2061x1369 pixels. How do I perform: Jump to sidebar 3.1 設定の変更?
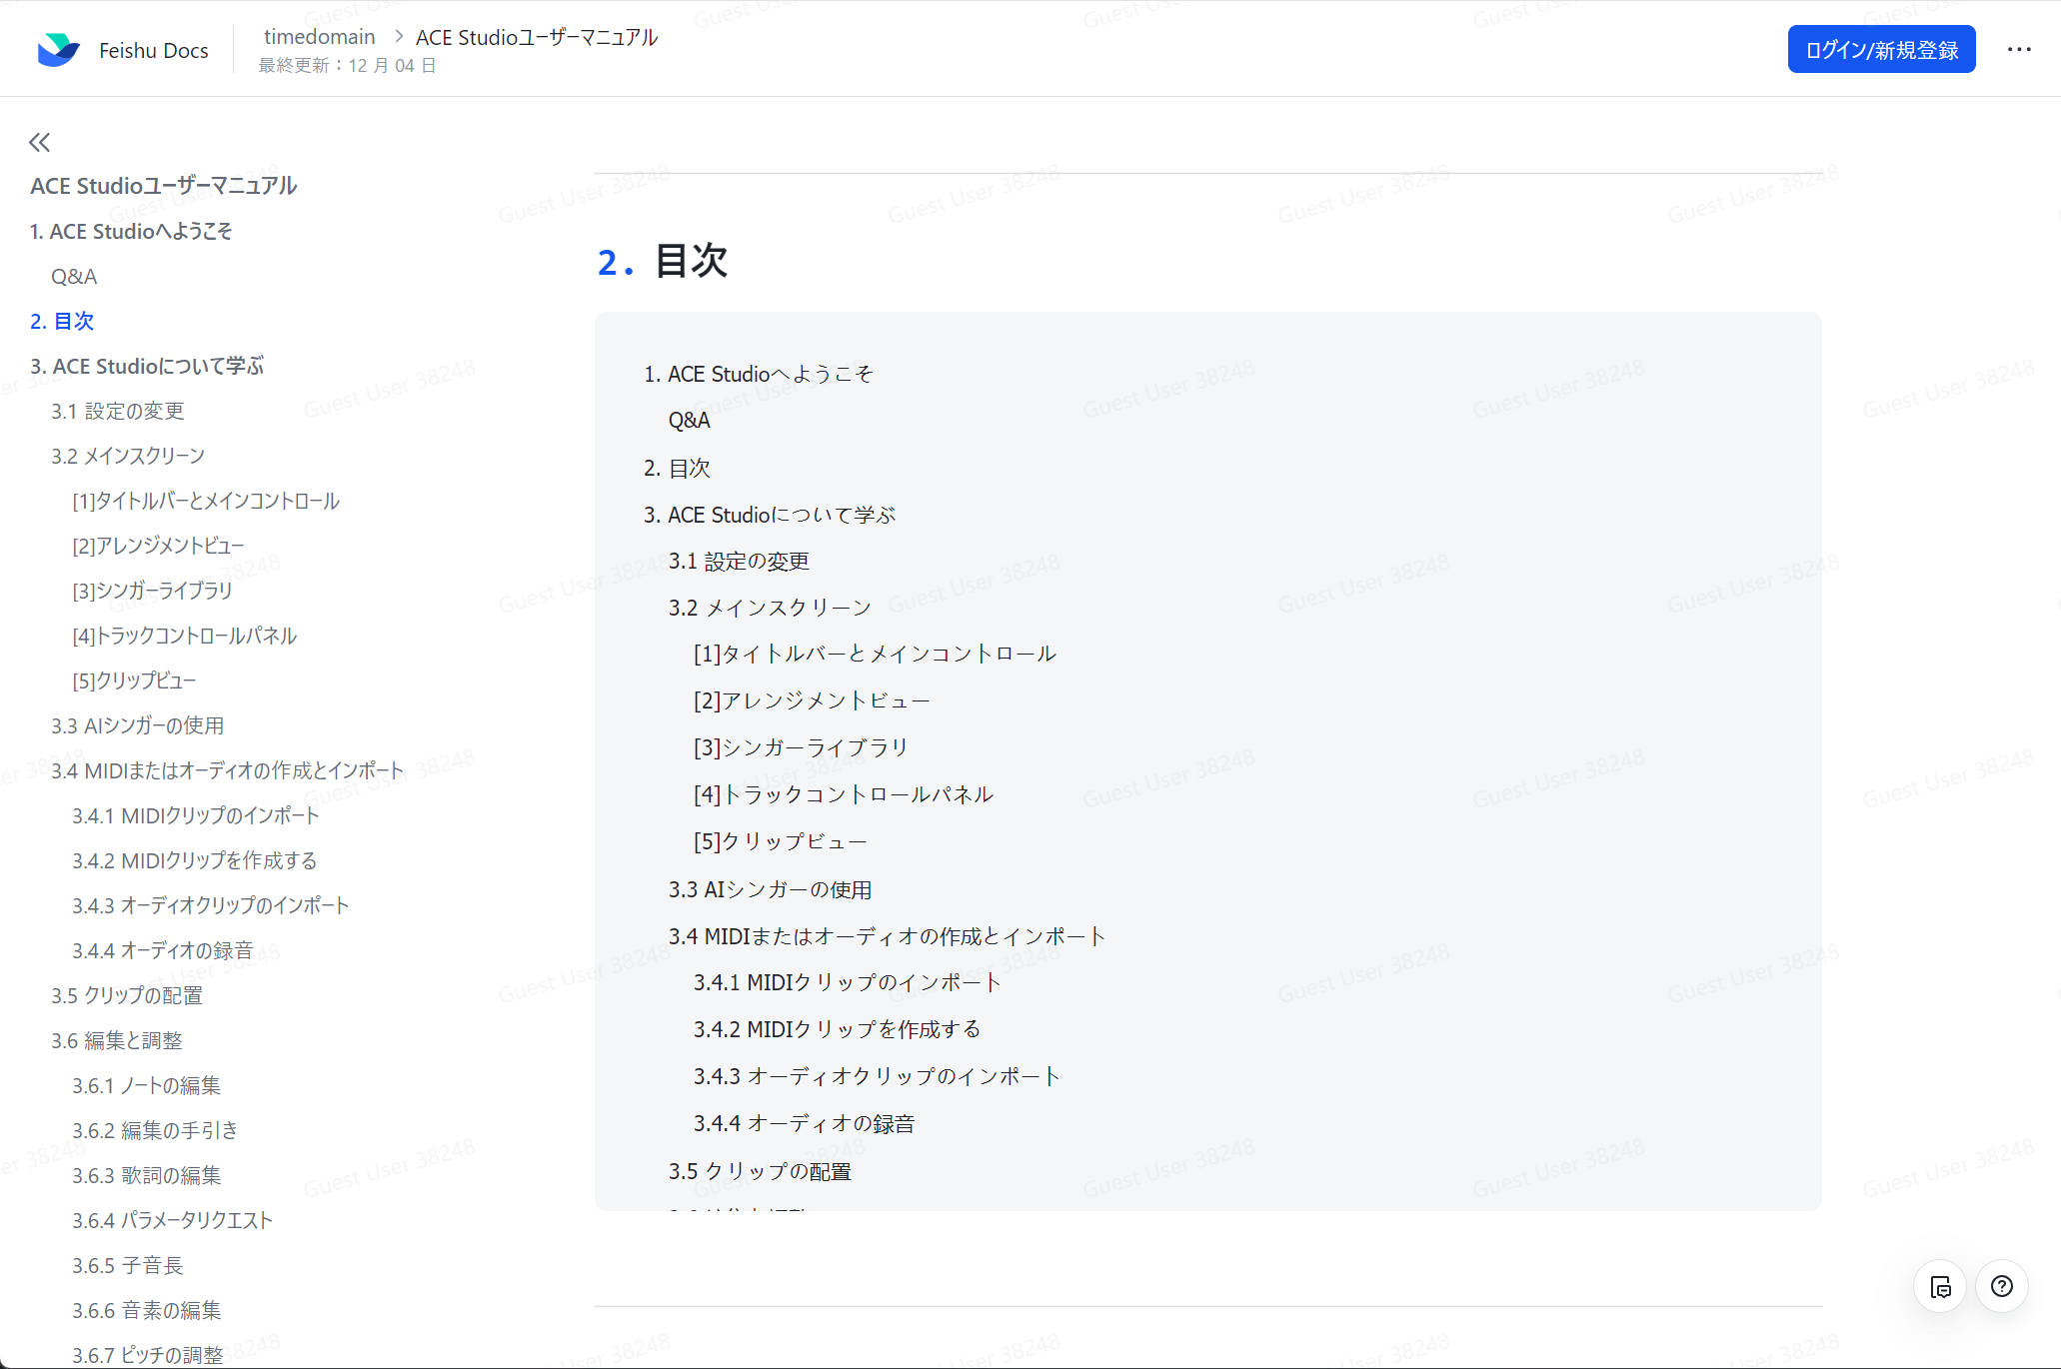click(118, 411)
